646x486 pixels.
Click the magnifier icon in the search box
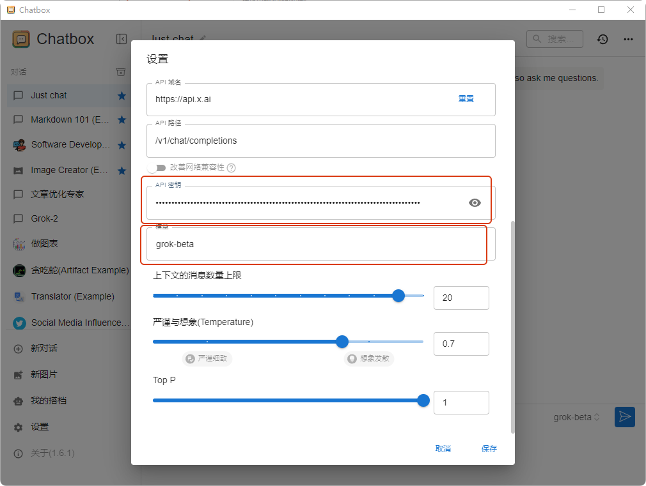(x=537, y=39)
